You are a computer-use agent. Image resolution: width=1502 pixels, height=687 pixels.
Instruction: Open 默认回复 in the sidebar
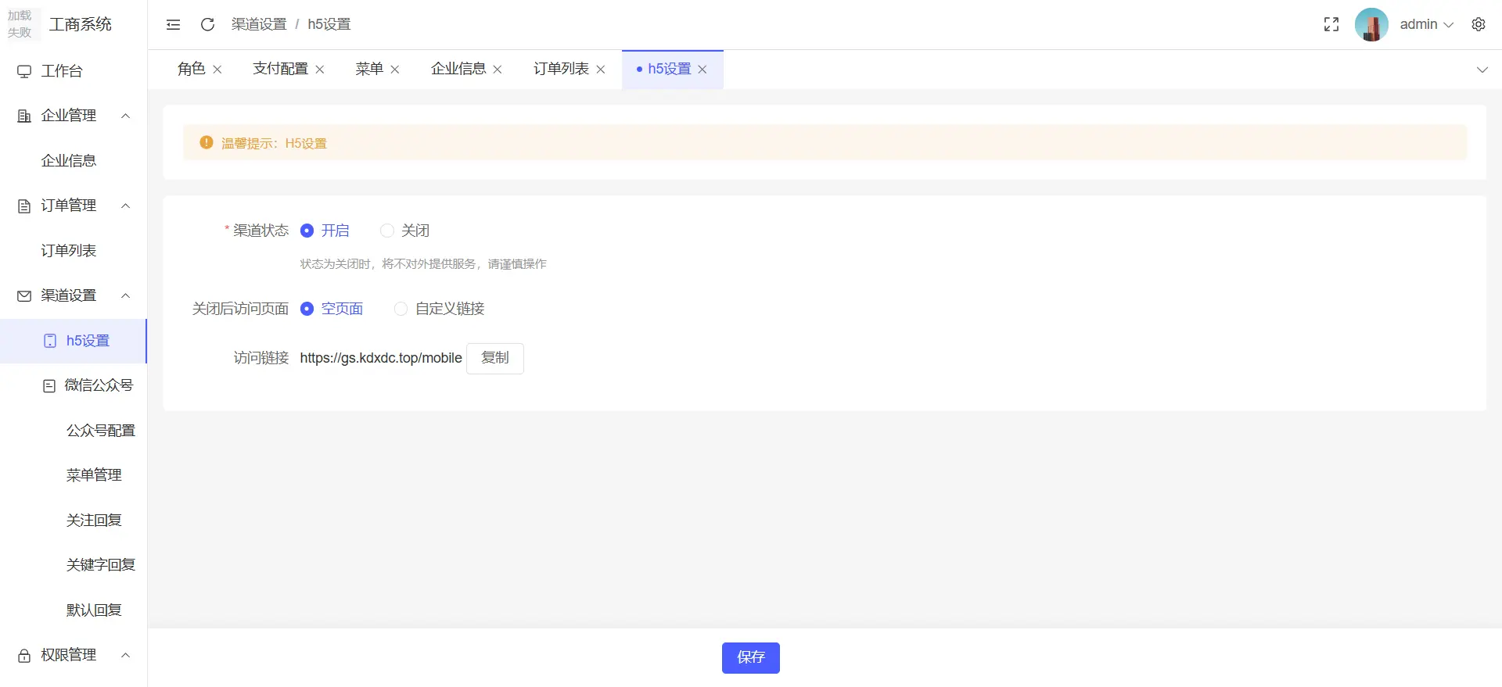74,610
